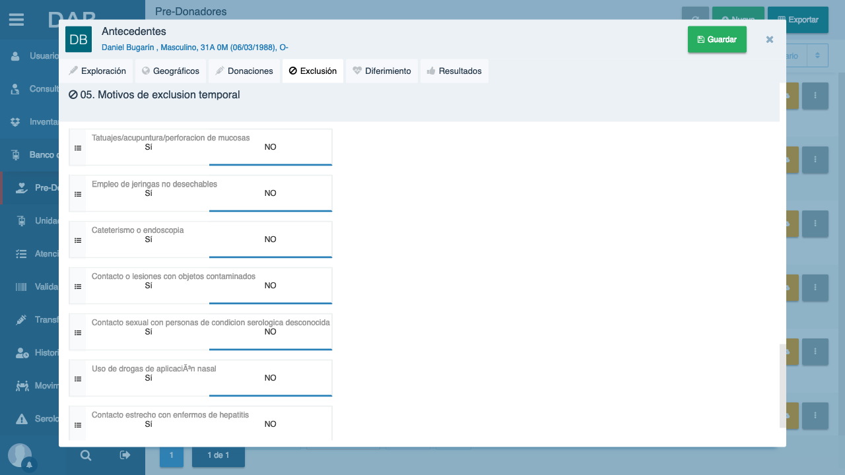Image resolution: width=845 pixels, height=475 pixels.
Task: Switch to the Geográficos tab
Action: (x=170, y=71)
